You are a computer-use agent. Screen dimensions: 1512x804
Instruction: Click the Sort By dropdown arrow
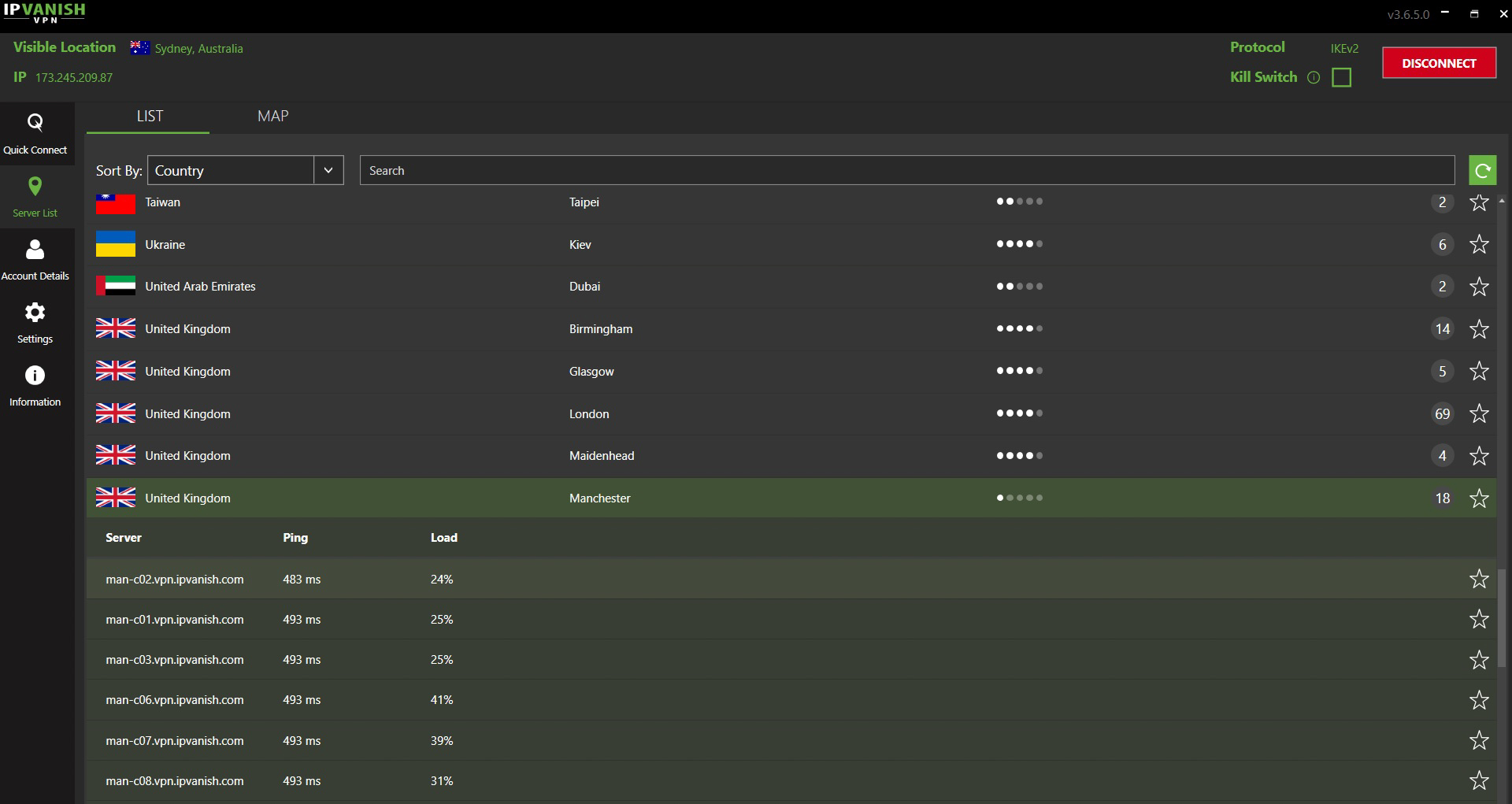click(x=328, y=170)
